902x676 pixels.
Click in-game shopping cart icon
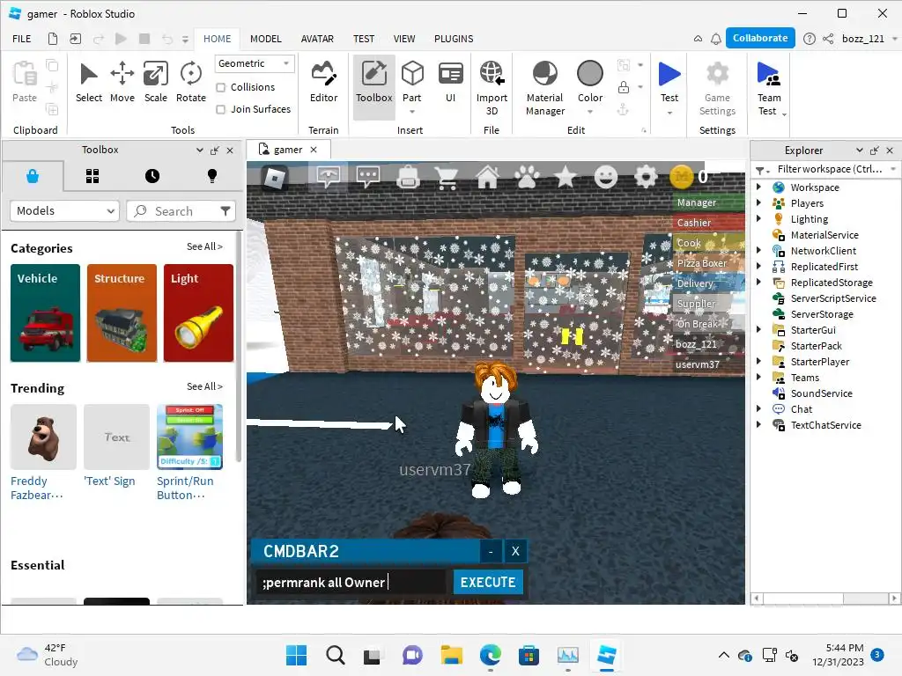[x=447, y=177]
